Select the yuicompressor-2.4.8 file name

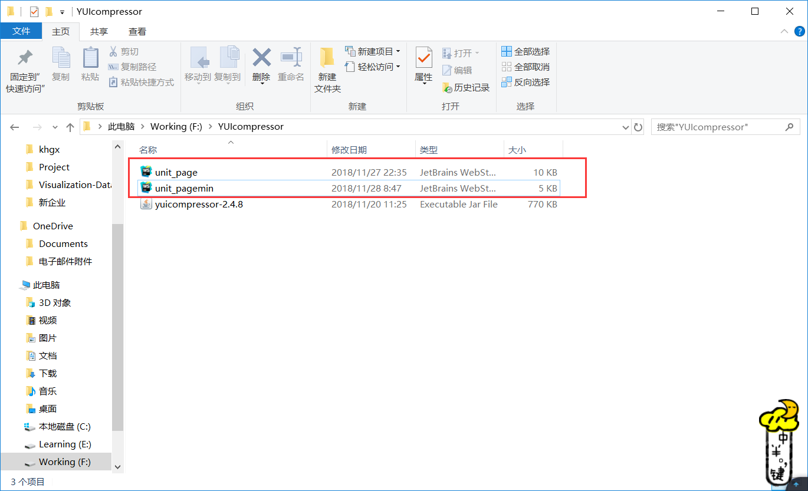click(199, 205)
